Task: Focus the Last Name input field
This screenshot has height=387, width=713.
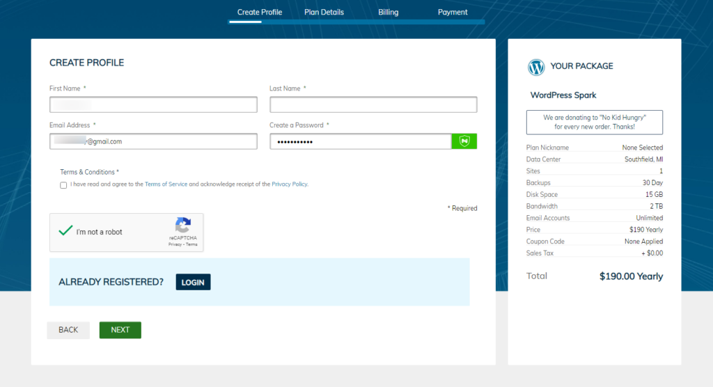Action: click(373, 104)
